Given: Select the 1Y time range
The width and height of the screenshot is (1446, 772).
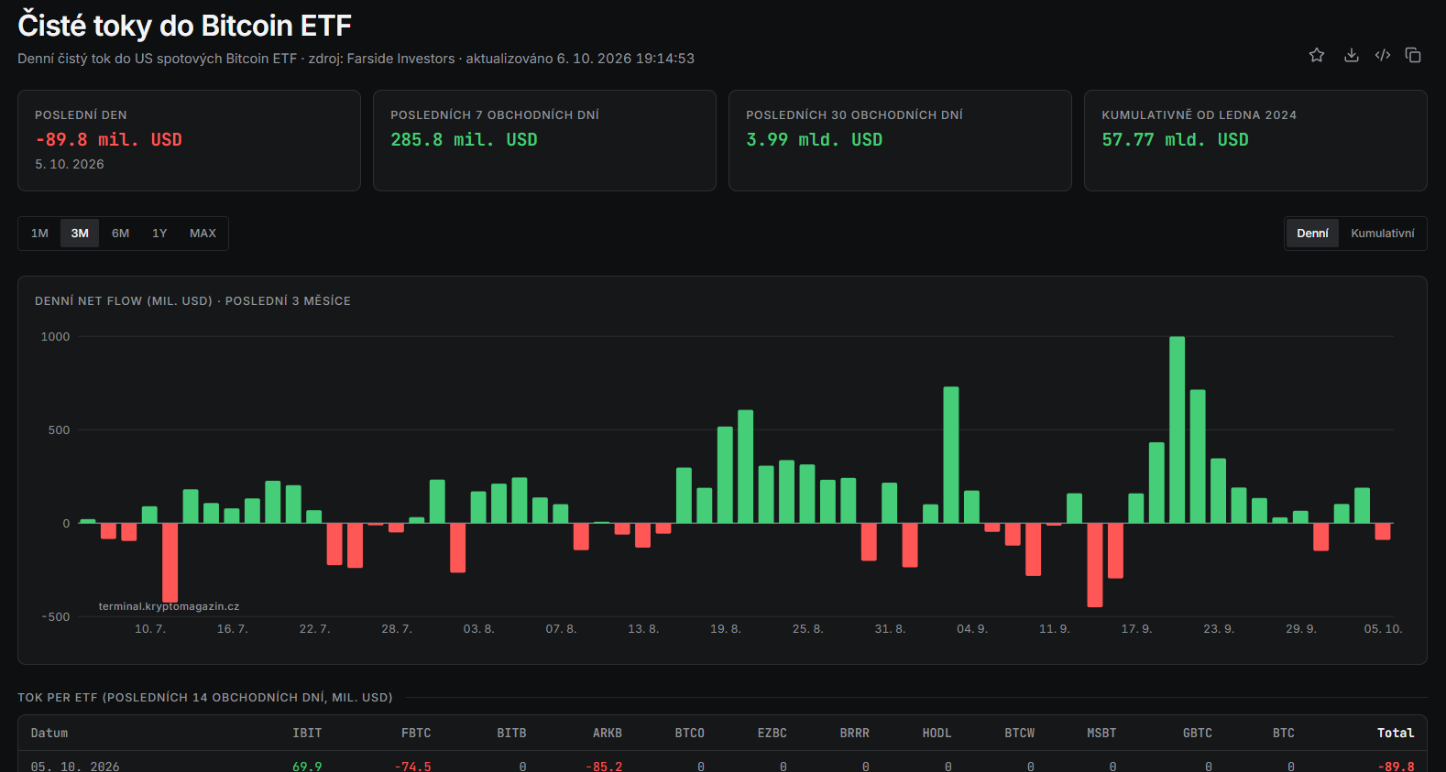Looking at the screenshot, I should click(x=159, y=234).
